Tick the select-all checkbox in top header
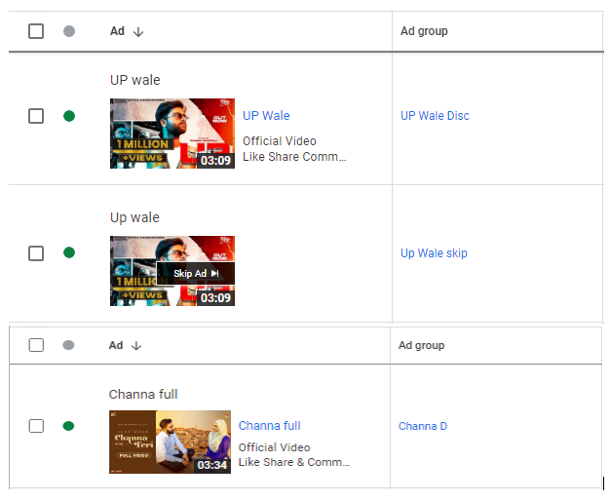This screenshot has height=501, width=610. point(36,31)
